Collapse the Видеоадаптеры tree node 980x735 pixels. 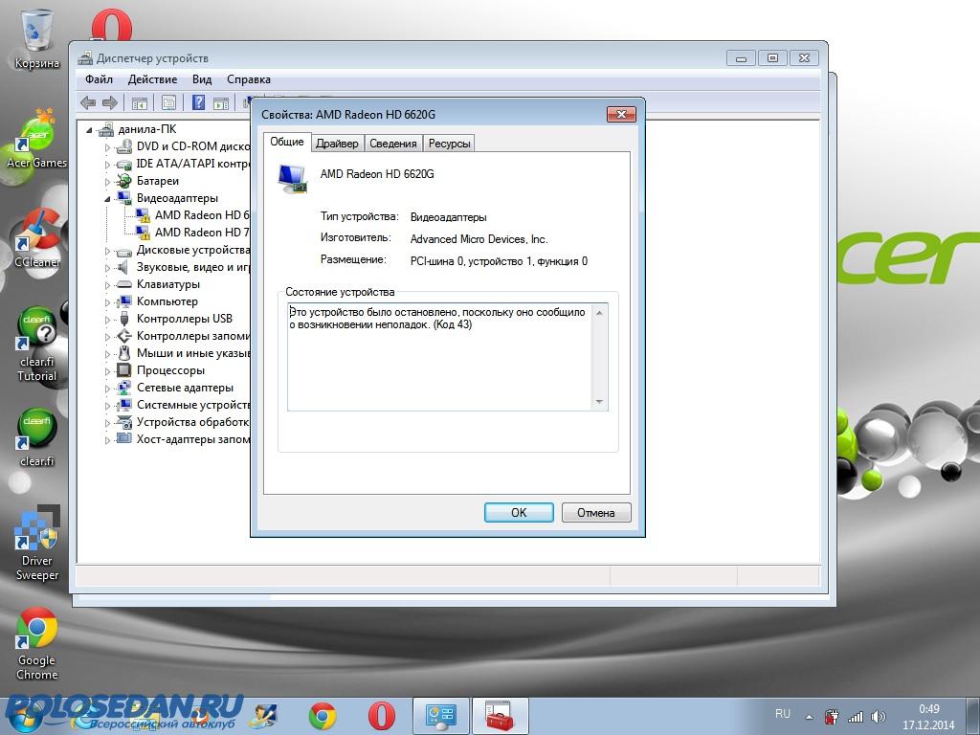108,198
